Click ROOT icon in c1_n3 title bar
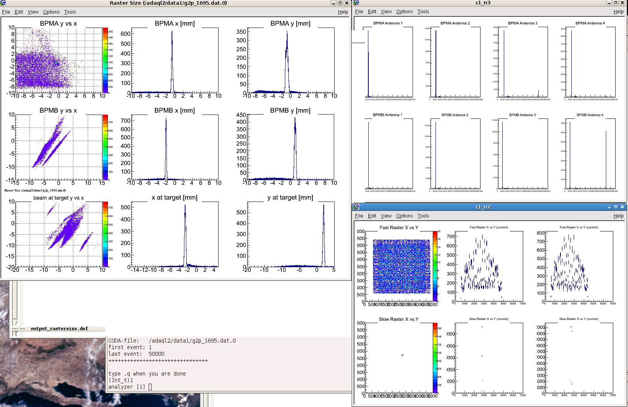The height and width of the screenshot is (407, 628). (356, 3)
